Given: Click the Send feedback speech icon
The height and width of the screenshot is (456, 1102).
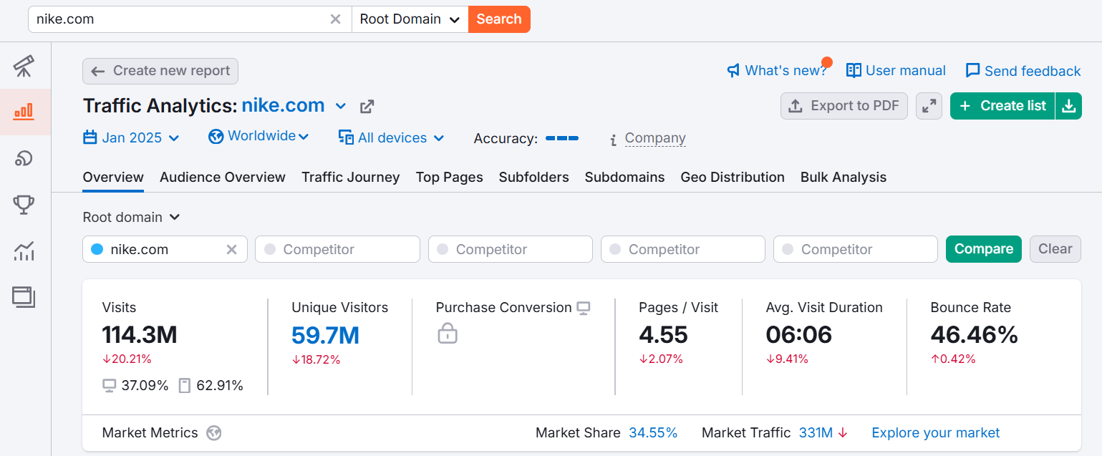Looking at the screenshot, I should [x=972, y=70].
